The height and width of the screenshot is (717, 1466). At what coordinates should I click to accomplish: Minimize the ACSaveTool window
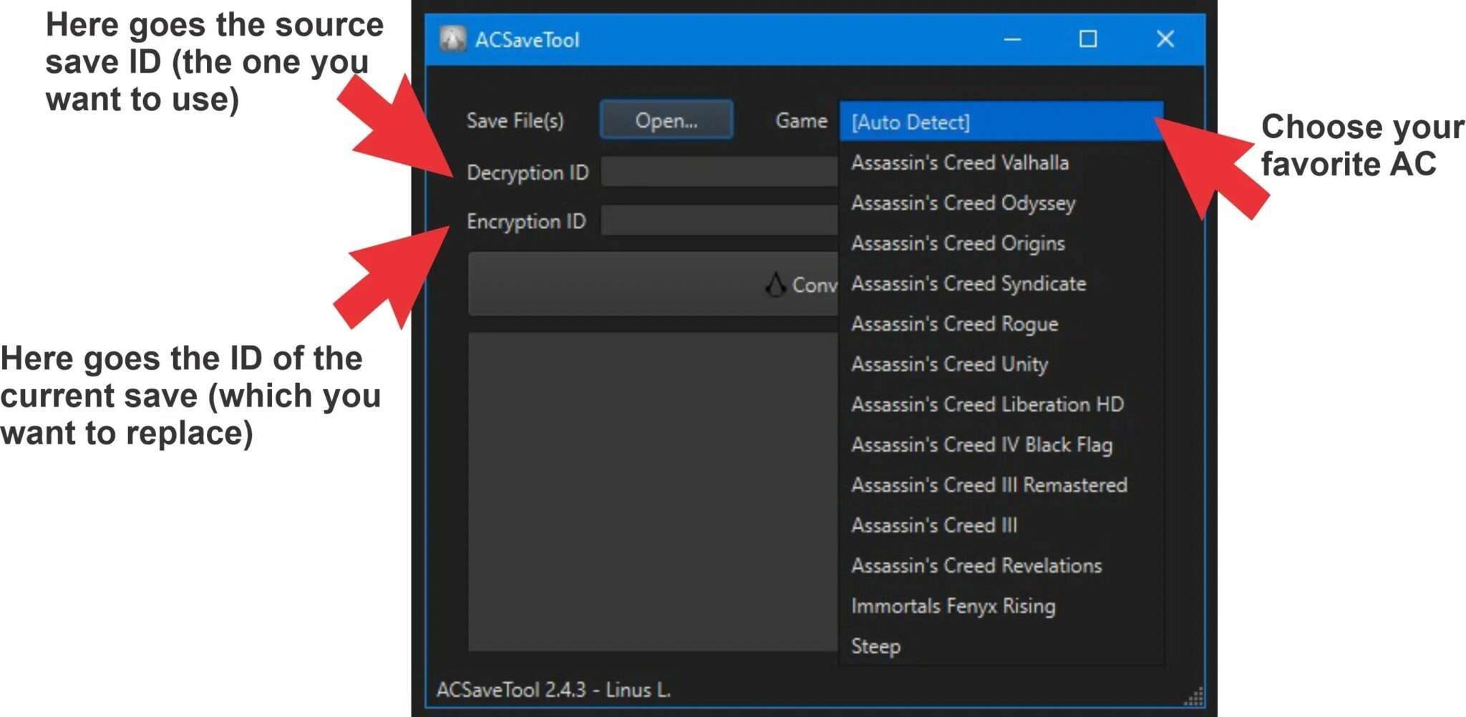pyautogui.click(x=1012, y=39)
